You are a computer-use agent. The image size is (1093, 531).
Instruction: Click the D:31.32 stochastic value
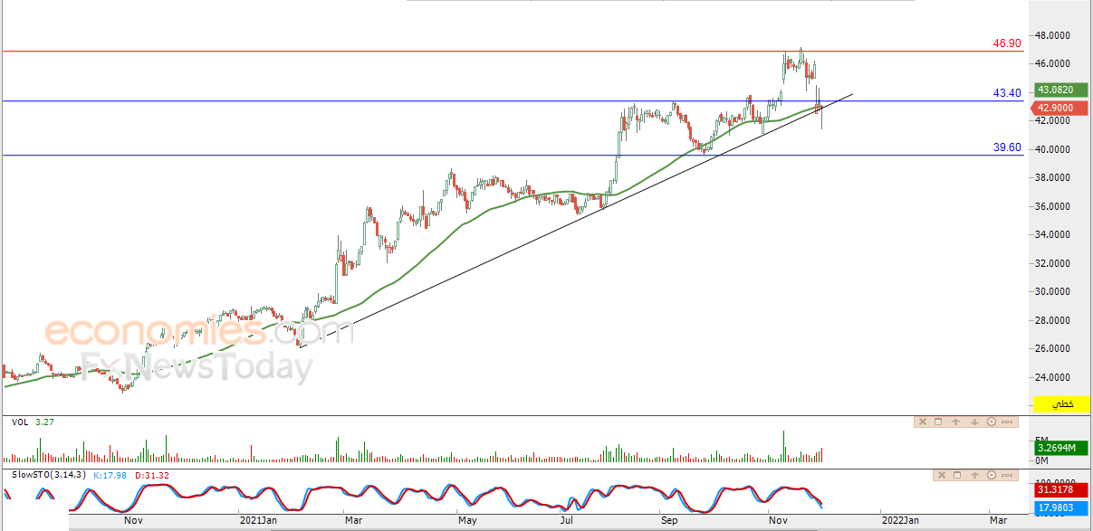pyautogui.click(x=152, y=475)
